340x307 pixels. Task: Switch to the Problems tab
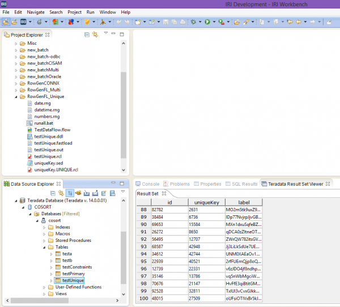point(176,184)
